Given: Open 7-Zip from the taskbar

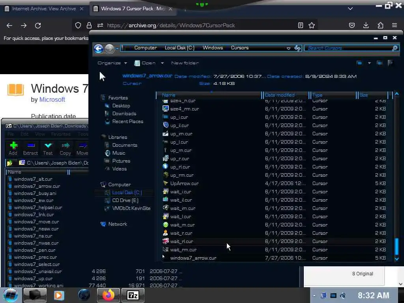Looking at the screenshot, I should tap(133, 295).
